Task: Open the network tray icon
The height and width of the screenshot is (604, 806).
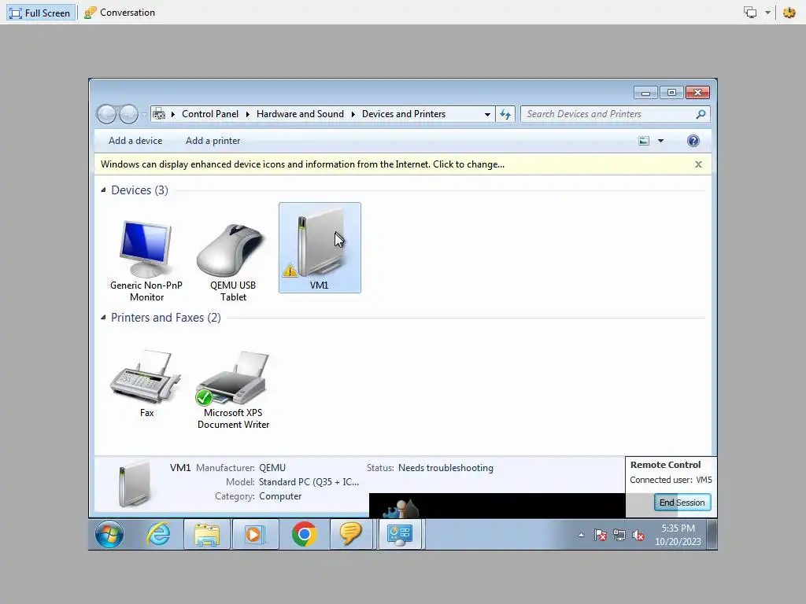Action: coord(619,535)
